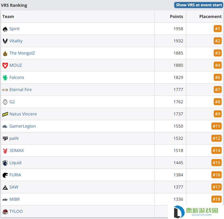This screenshot has width=224, height=219.
Task: Open the Liquid team link
Action: (15, 163)
